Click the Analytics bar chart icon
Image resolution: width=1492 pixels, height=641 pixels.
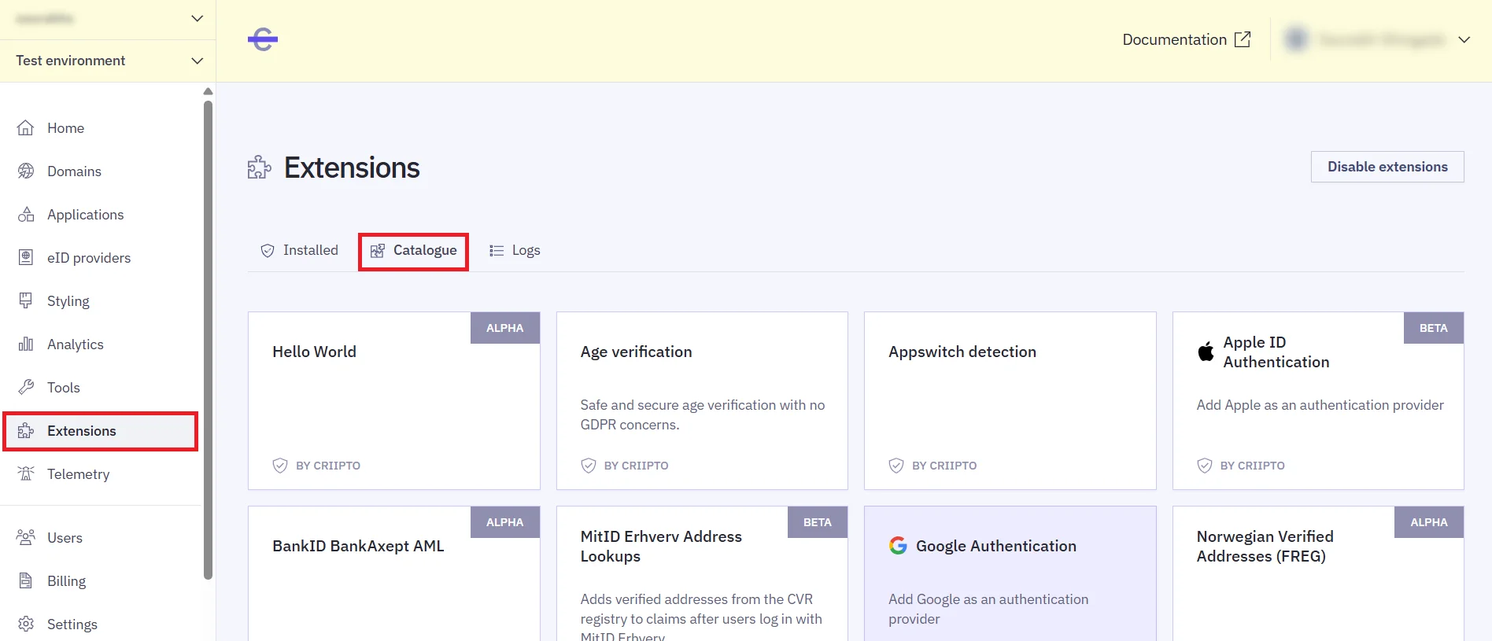click(x=26, y=344)
